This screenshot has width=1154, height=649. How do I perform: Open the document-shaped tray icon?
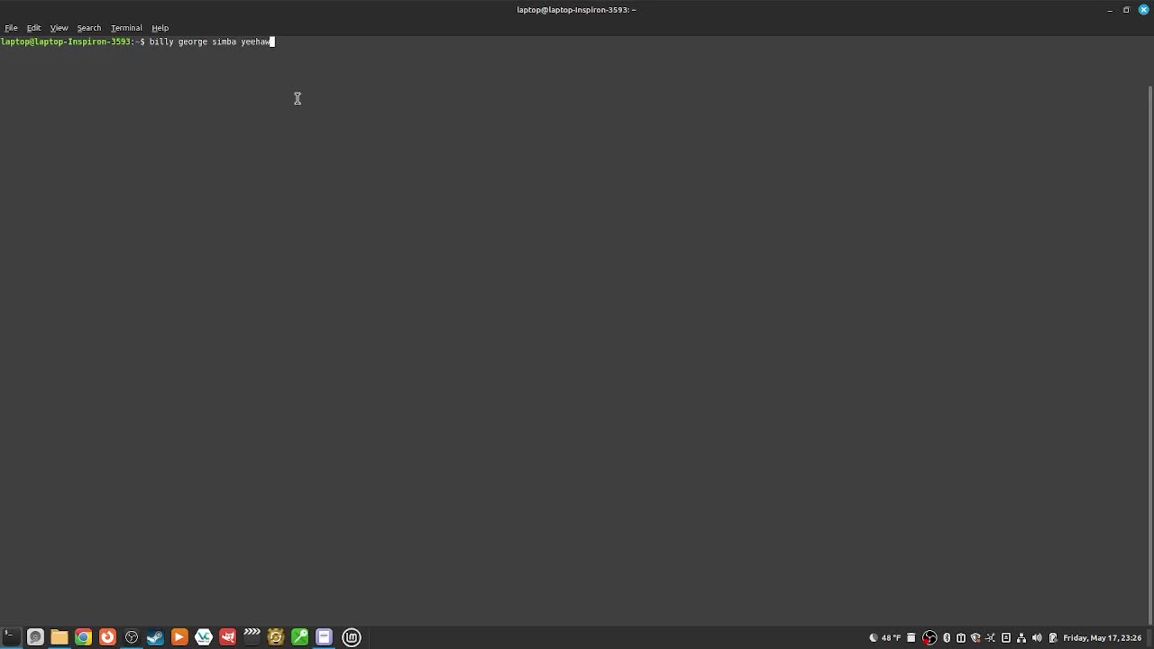point(1006,638)
